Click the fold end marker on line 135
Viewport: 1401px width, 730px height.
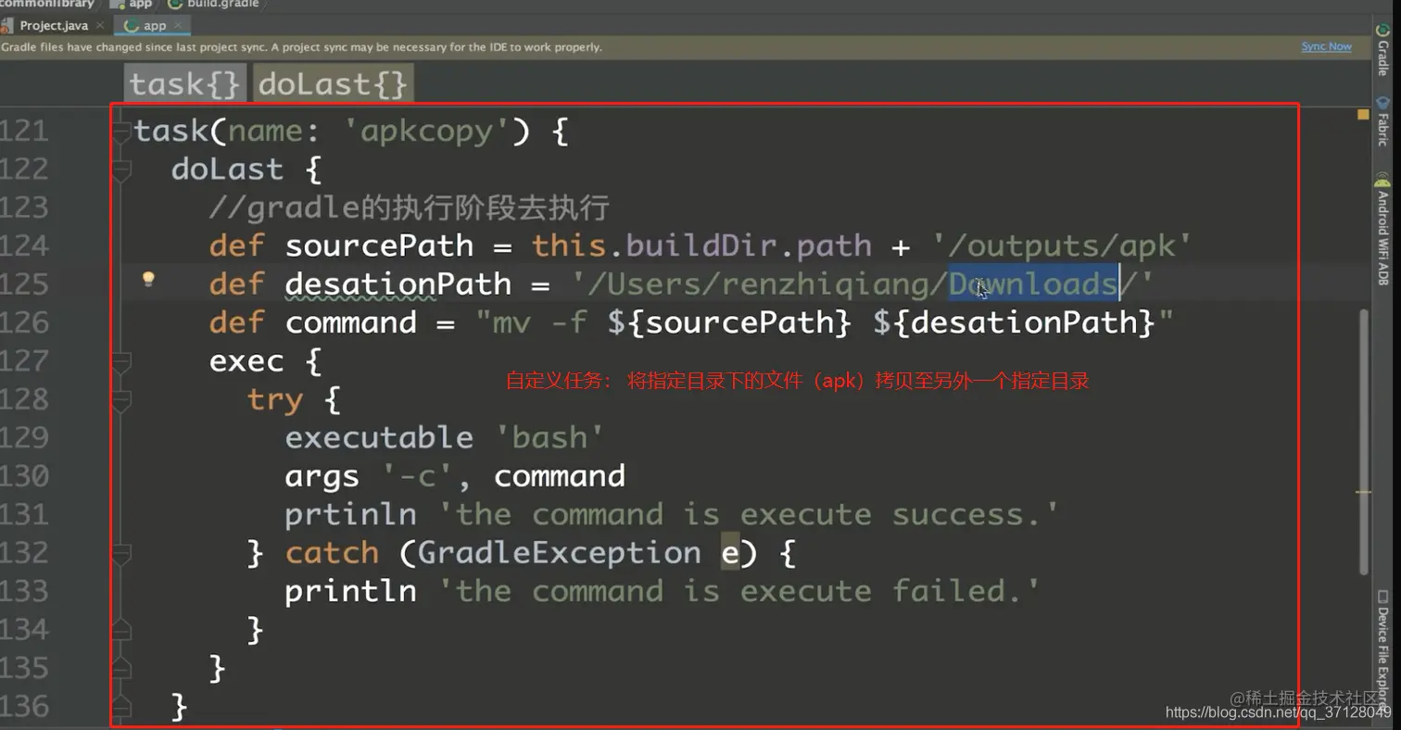coord(120,669)
